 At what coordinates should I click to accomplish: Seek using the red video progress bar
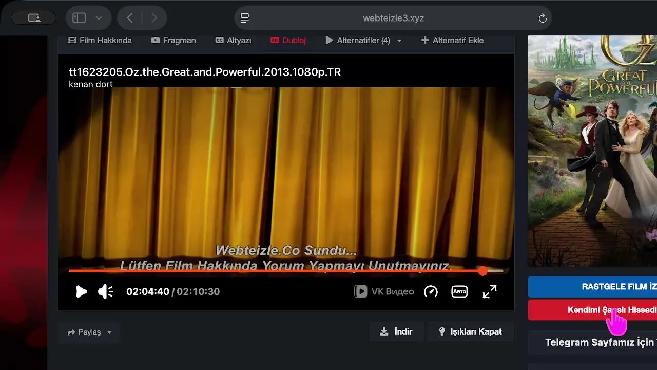(285, 271)
